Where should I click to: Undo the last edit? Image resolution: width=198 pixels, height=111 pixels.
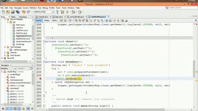24,12
